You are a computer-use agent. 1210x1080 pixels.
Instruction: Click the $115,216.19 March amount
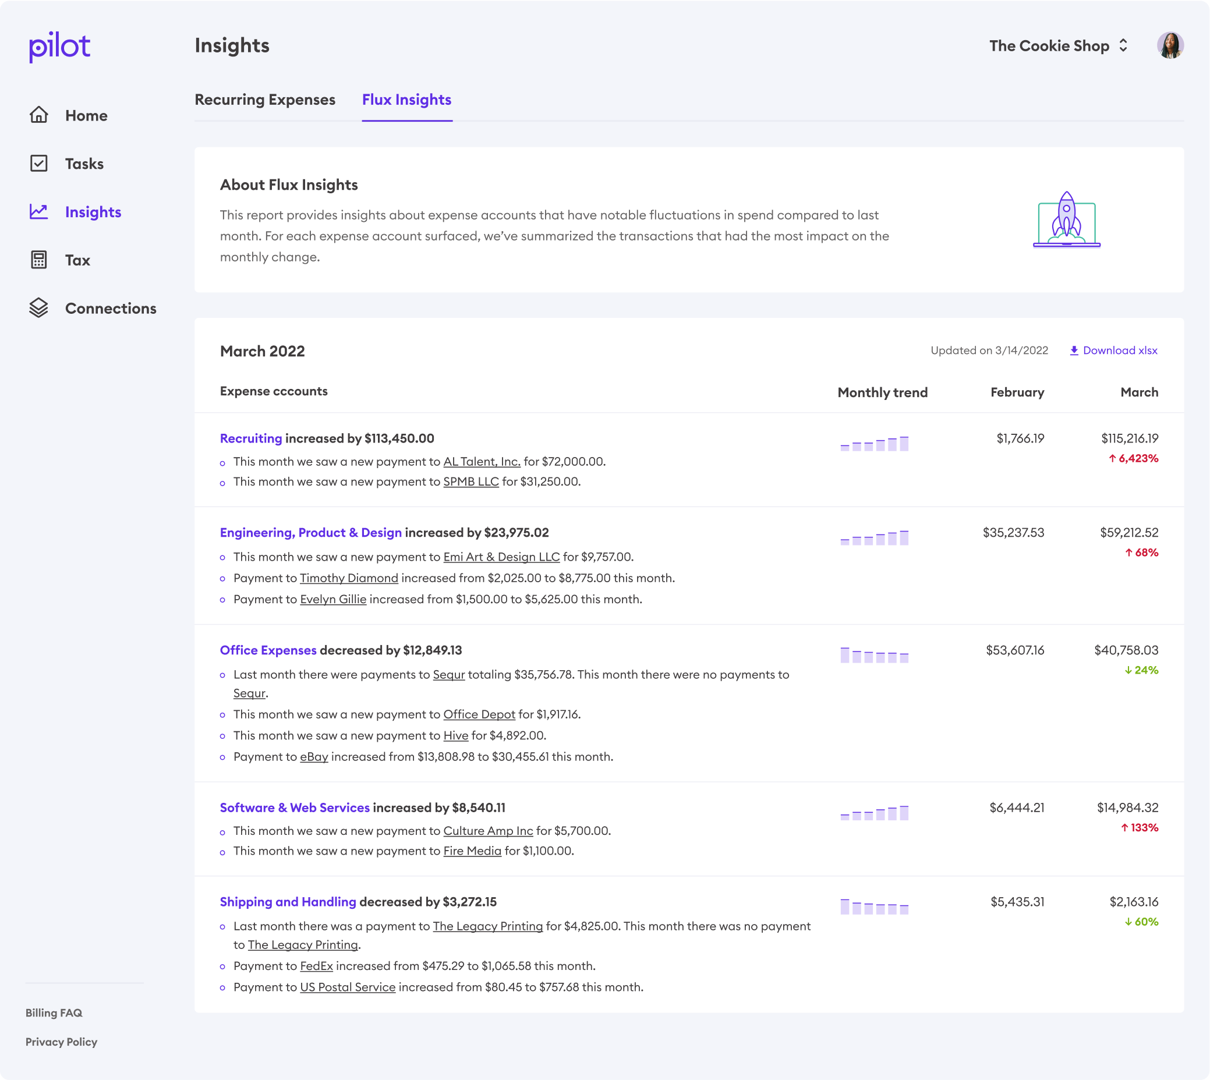coord(1130,438)
